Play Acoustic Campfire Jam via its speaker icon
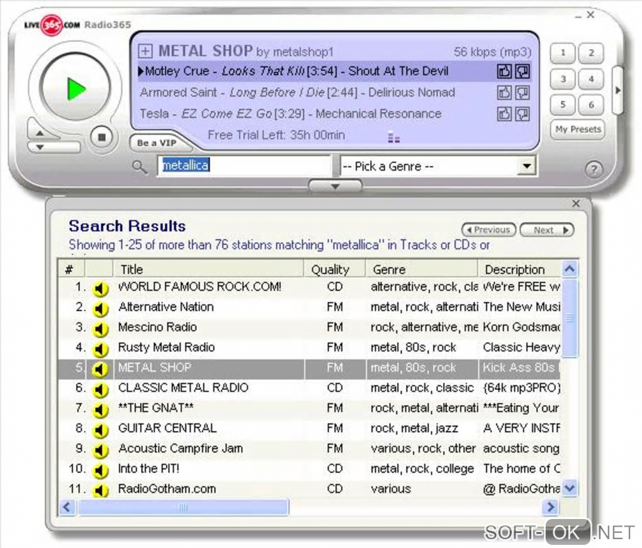The width and height of the screenshot is (642, 548). point(100,450)
